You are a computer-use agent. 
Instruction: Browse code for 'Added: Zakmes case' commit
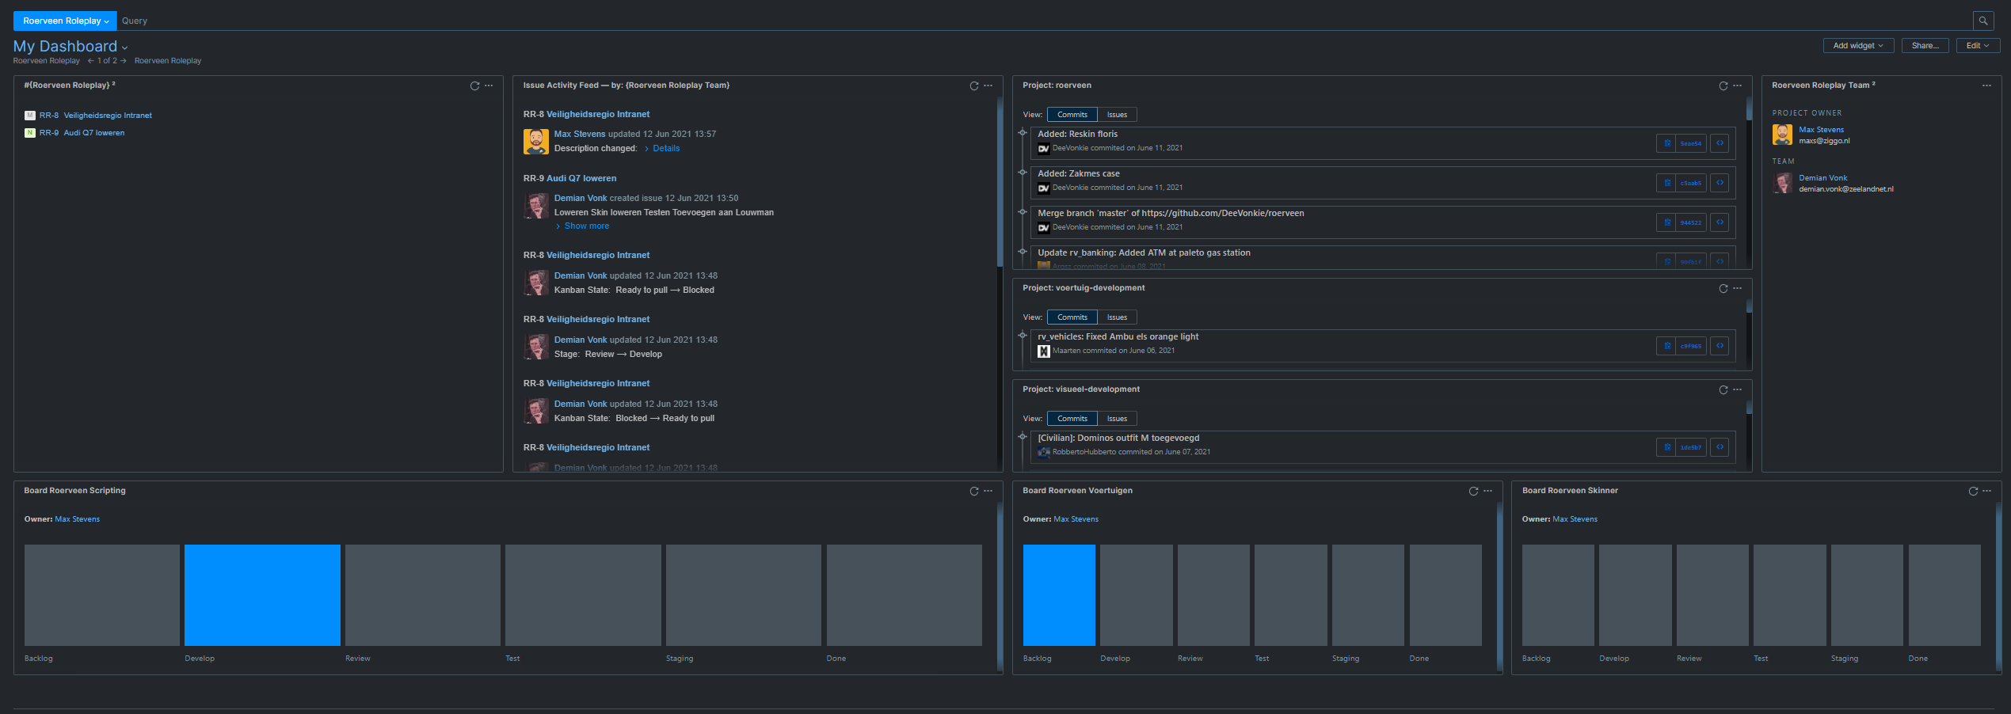click(x=1720, y=183)
